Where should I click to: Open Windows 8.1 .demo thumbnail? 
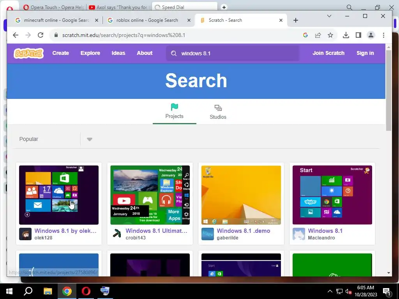tap(241, 195)
